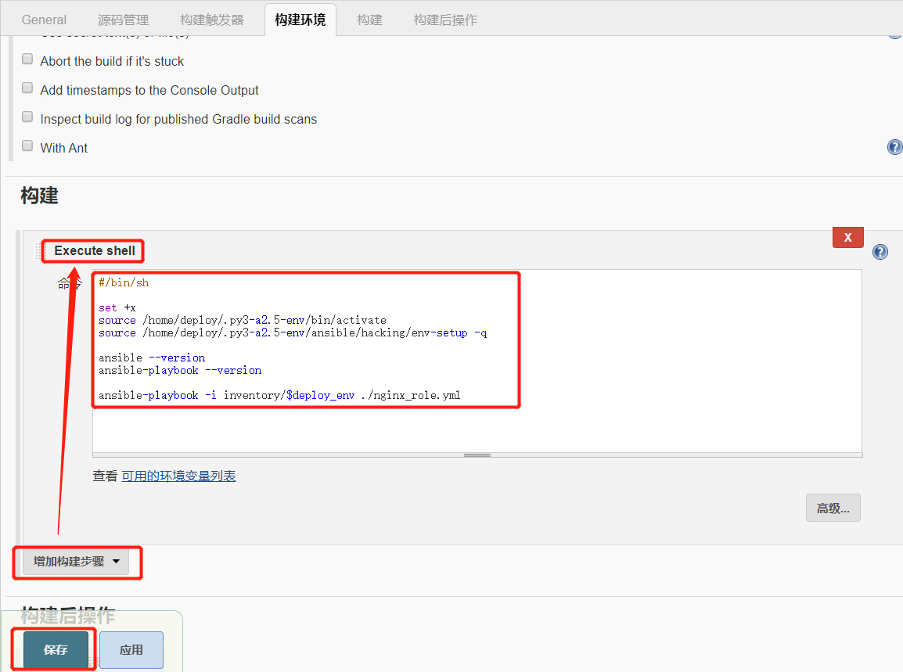The width and height of the screenshot is (903, 672).
Task: Click the 'ansible --version' line
Action: pos(152,358)
